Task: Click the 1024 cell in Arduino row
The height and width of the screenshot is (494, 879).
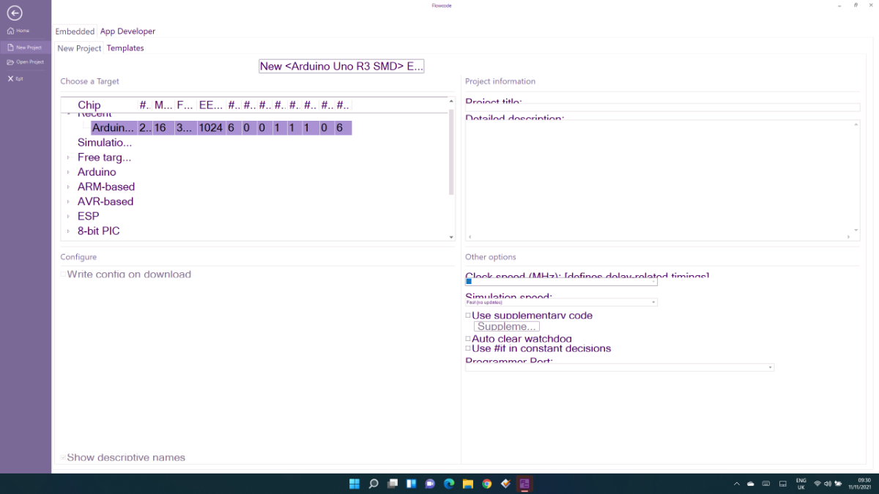Action: [x=210, y=128]
